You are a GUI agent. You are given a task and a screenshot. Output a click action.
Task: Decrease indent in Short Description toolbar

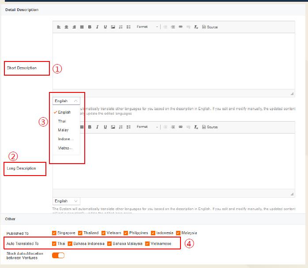pos(165,27)
